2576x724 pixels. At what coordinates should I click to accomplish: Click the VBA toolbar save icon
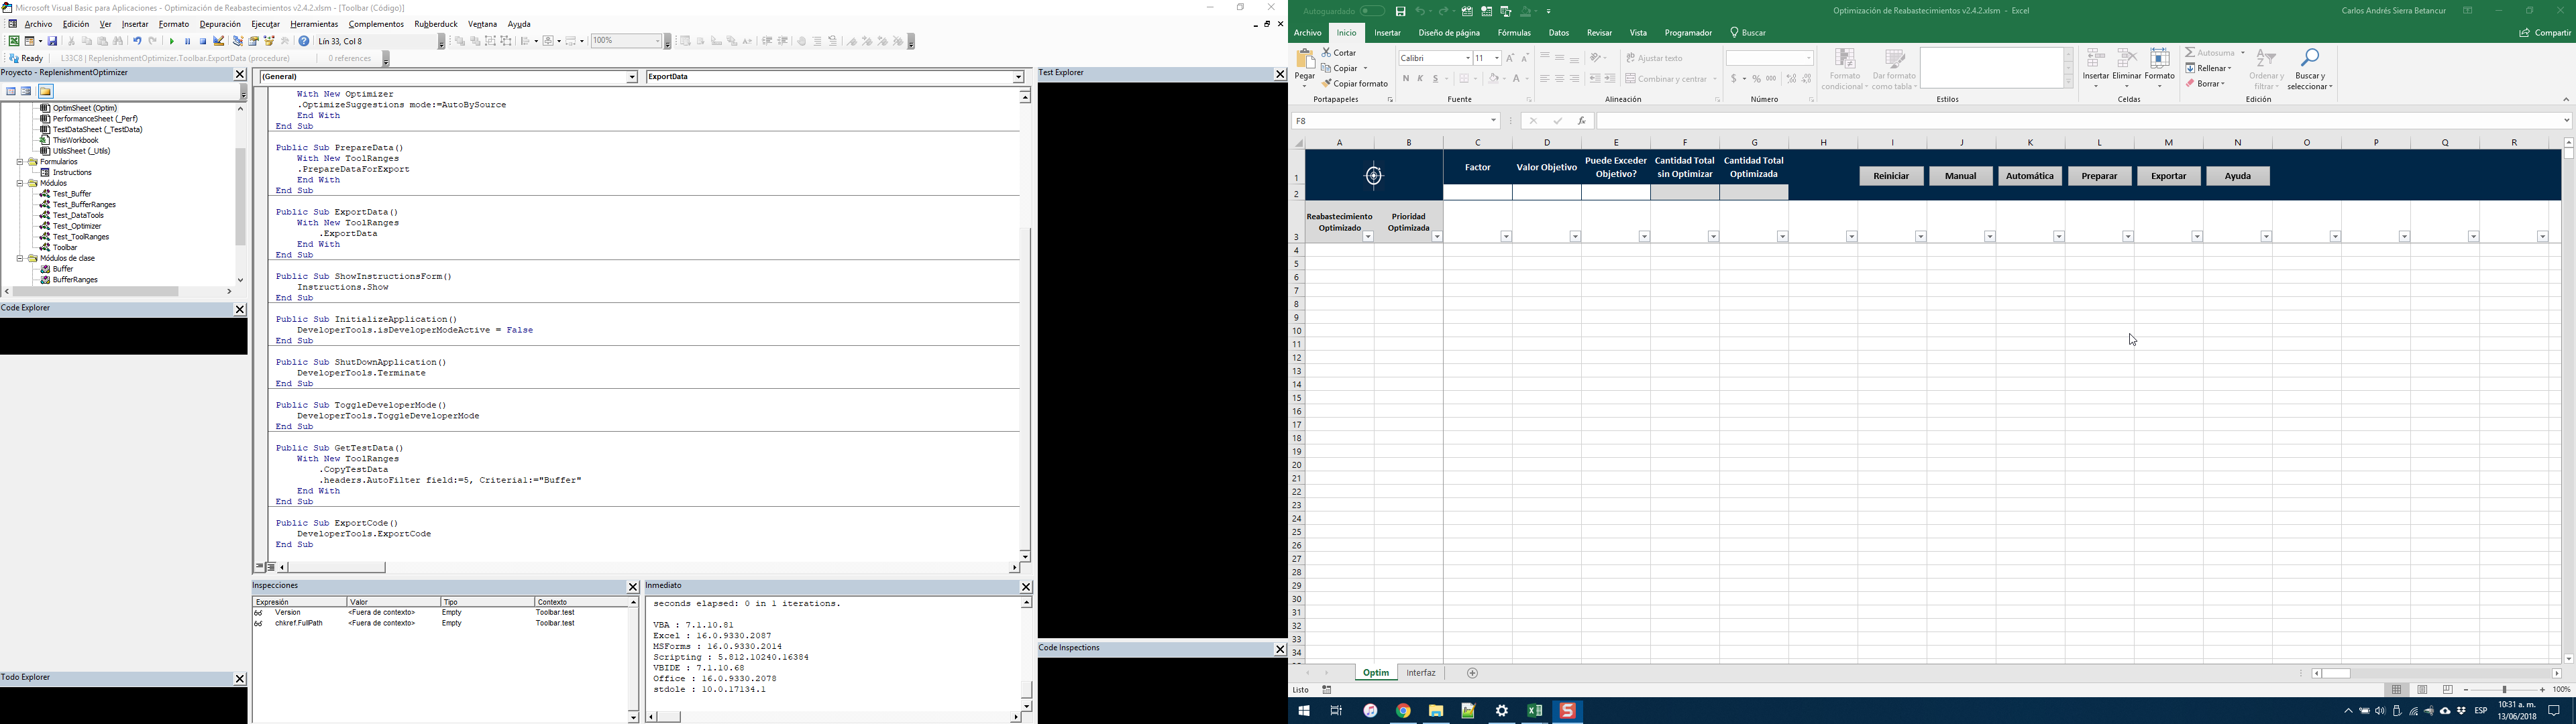pos(53,42)
